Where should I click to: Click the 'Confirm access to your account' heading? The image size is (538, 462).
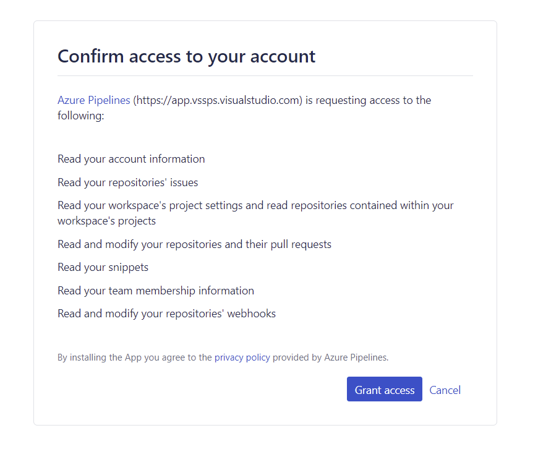point(186,56)
